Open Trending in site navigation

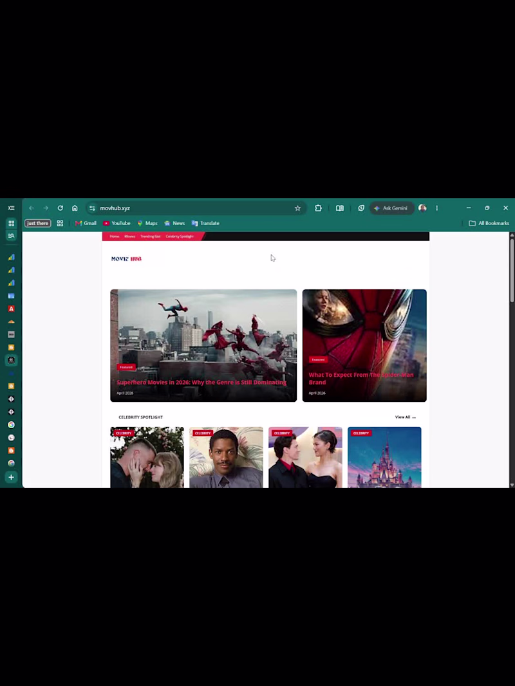click(150, 237)
